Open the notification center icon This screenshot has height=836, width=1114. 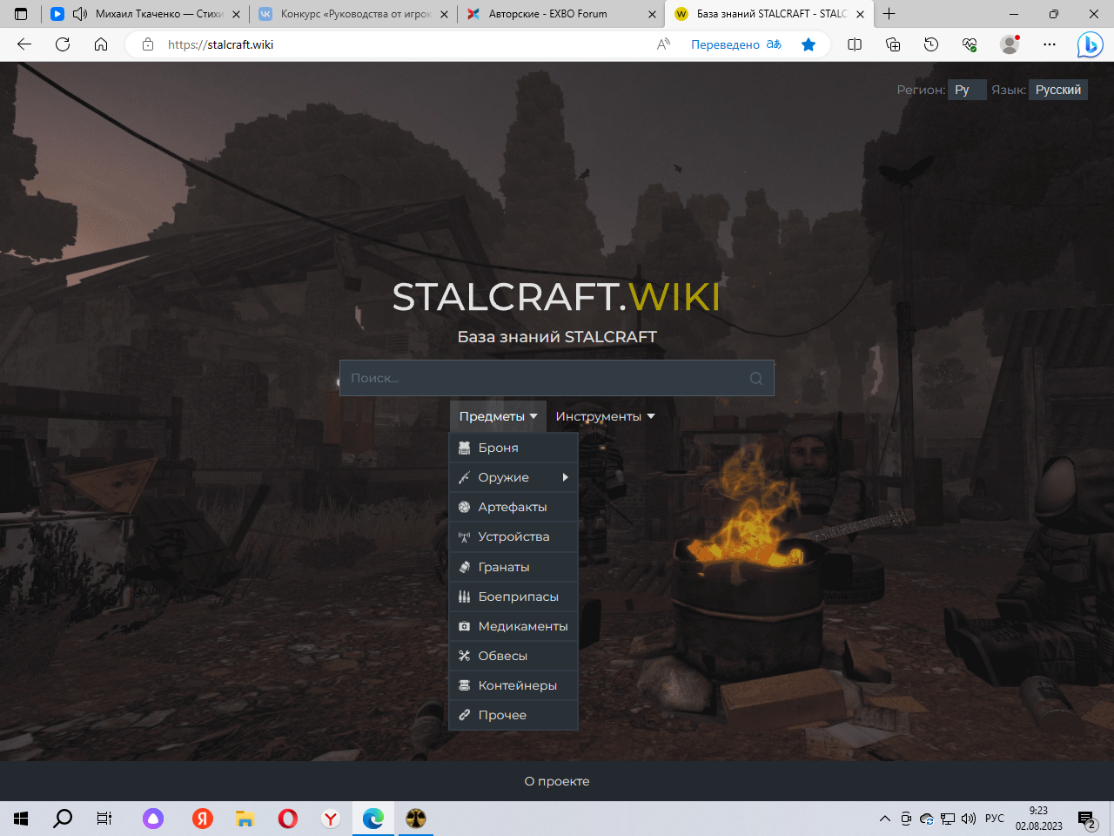click(1087, 819)
